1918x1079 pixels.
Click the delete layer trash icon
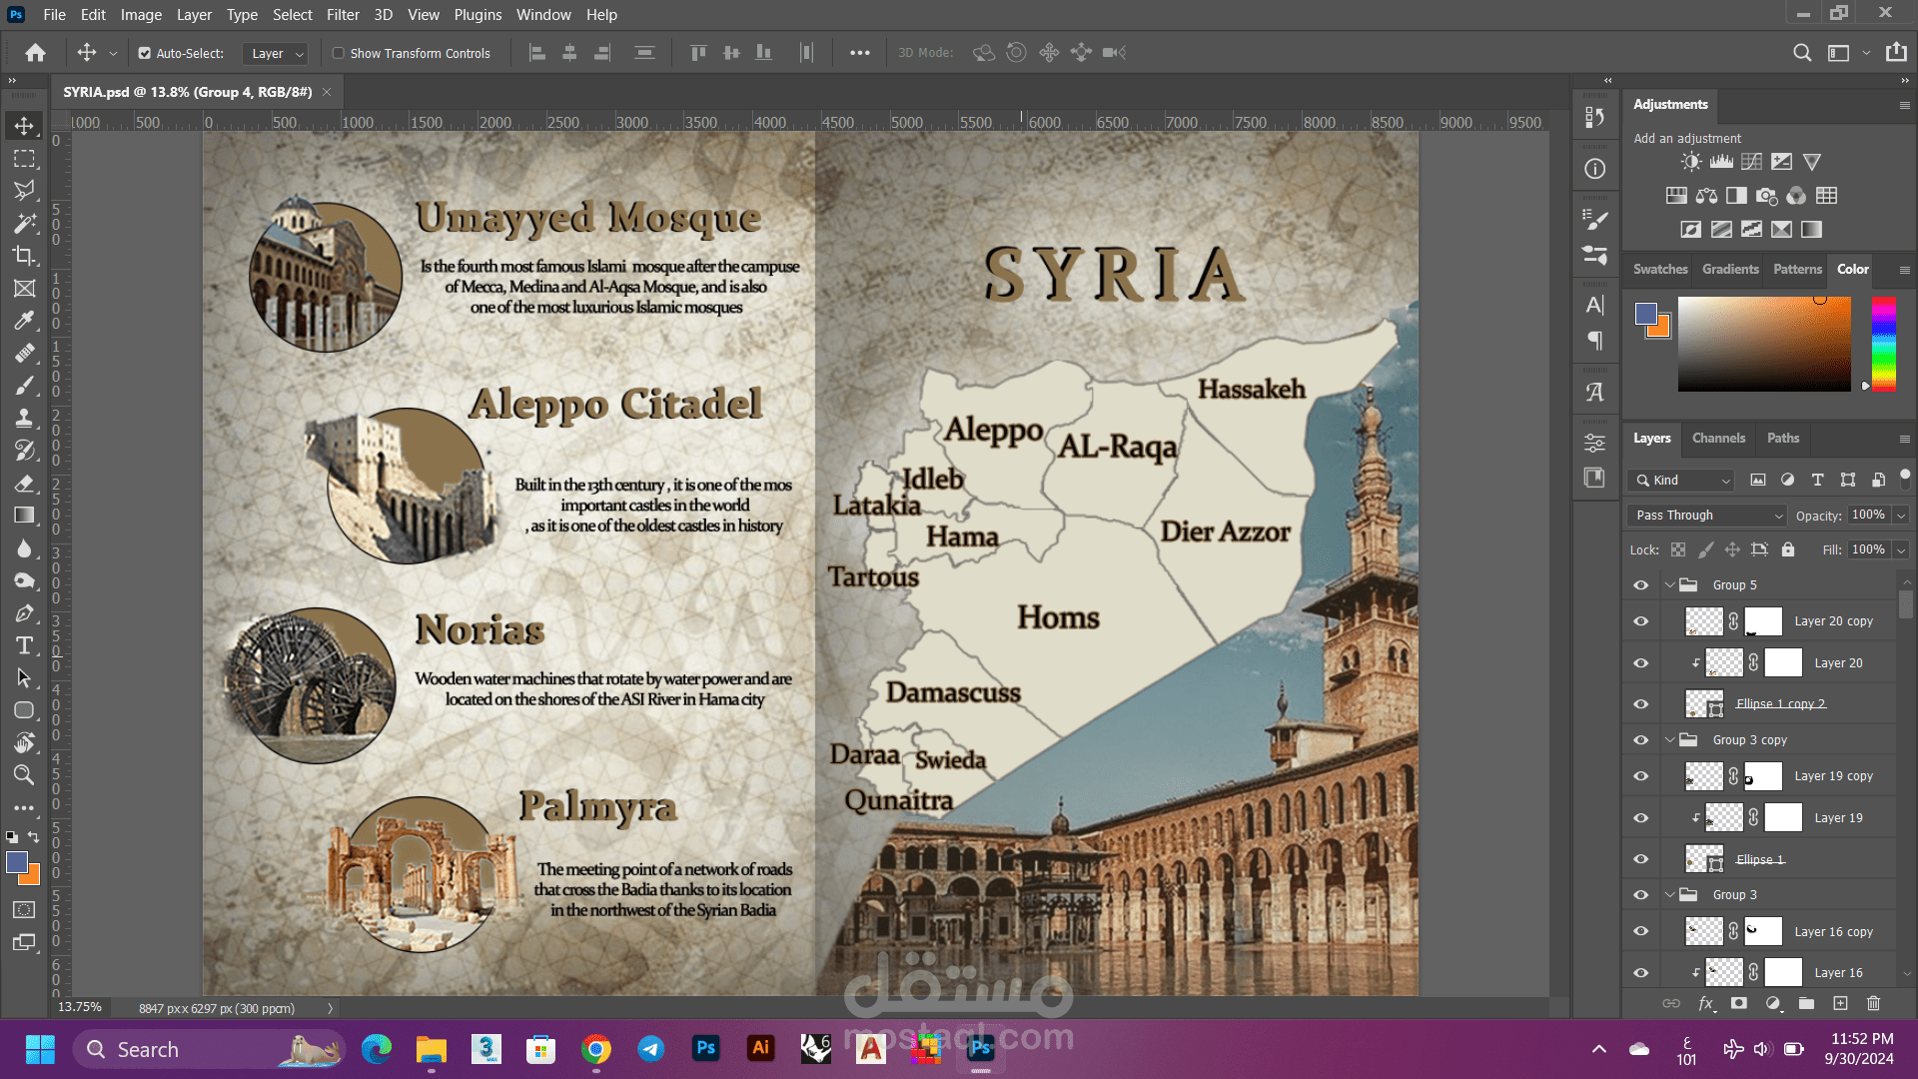pos(1873,1003)
